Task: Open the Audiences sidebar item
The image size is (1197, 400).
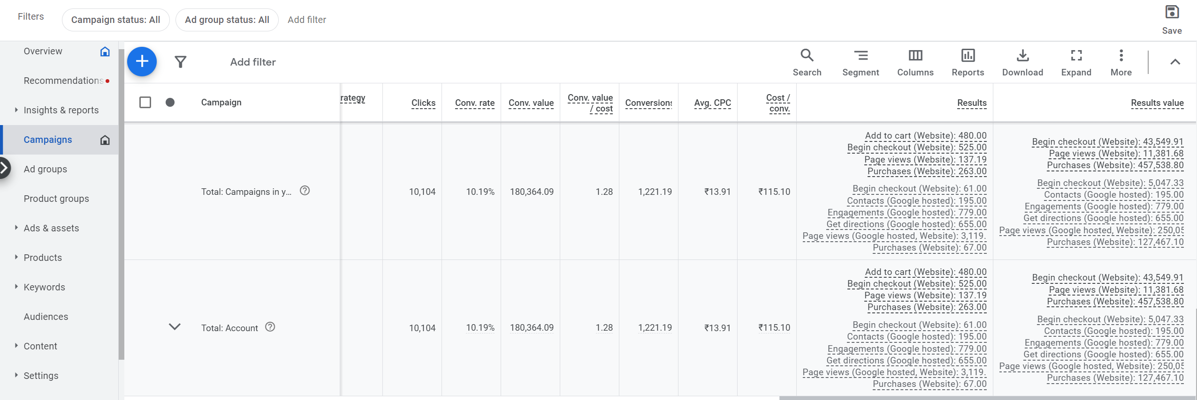Action: (x=46, y=317)
